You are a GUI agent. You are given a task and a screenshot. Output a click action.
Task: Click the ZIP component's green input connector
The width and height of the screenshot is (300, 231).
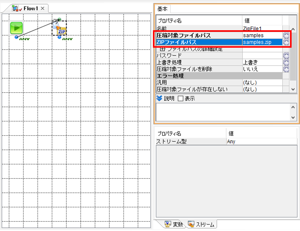[60, 20]
